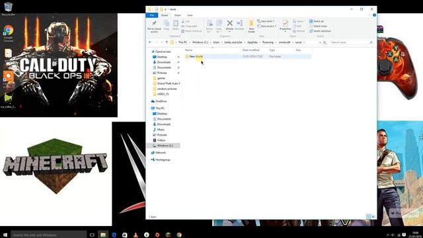The width and height of the screenshot is (423, 238).
Task: Select OneDrive in the navigation pane
Action: pos(161,101)
